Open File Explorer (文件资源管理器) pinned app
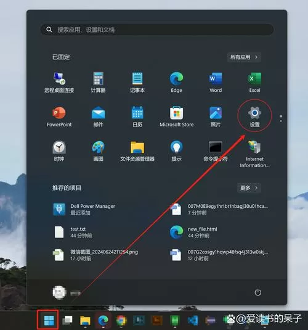The width and height of the screenshot is (308, 330). [137, 151]
